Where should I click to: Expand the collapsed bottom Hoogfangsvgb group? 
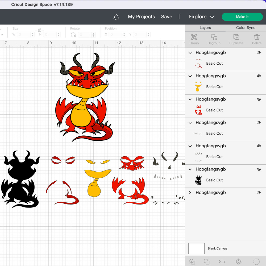click(190, 193)
